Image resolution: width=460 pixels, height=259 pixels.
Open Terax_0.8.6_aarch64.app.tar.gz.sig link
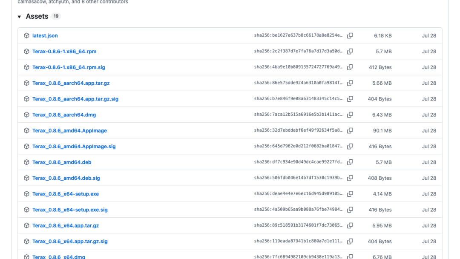(75, 99)
